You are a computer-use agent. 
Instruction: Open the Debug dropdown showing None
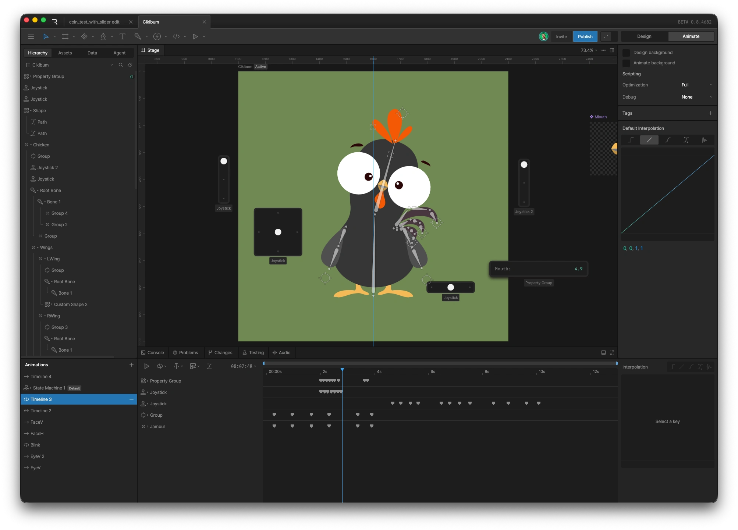[696, 97]
